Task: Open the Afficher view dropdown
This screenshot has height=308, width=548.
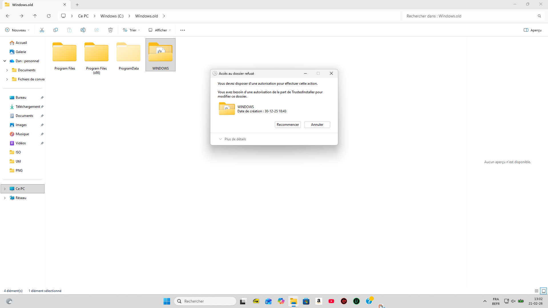Action: (x=160, y=30)
